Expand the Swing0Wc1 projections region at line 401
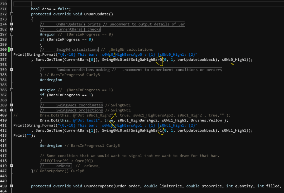The image size is (284, 193). coord(12,110)
